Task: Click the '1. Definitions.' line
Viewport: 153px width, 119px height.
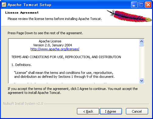Action: tap(22, 65)
